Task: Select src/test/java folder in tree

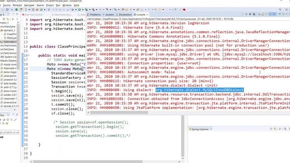Action: [x=7, y=49]
